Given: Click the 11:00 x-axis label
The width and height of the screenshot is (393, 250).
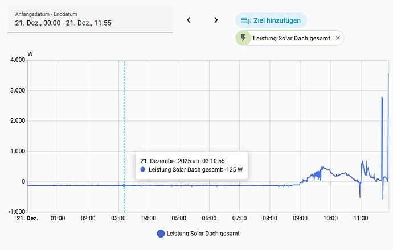Looking at the screenshot, I should click(361, 219).
